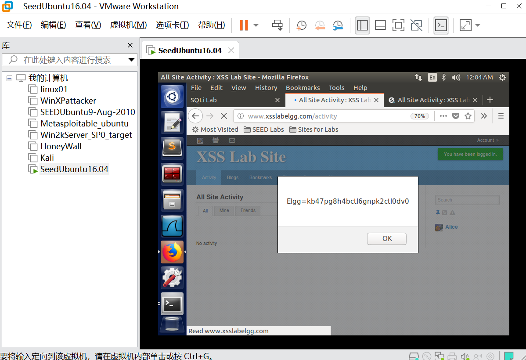Expand the library search dropdown arrow

coord(131,60)
